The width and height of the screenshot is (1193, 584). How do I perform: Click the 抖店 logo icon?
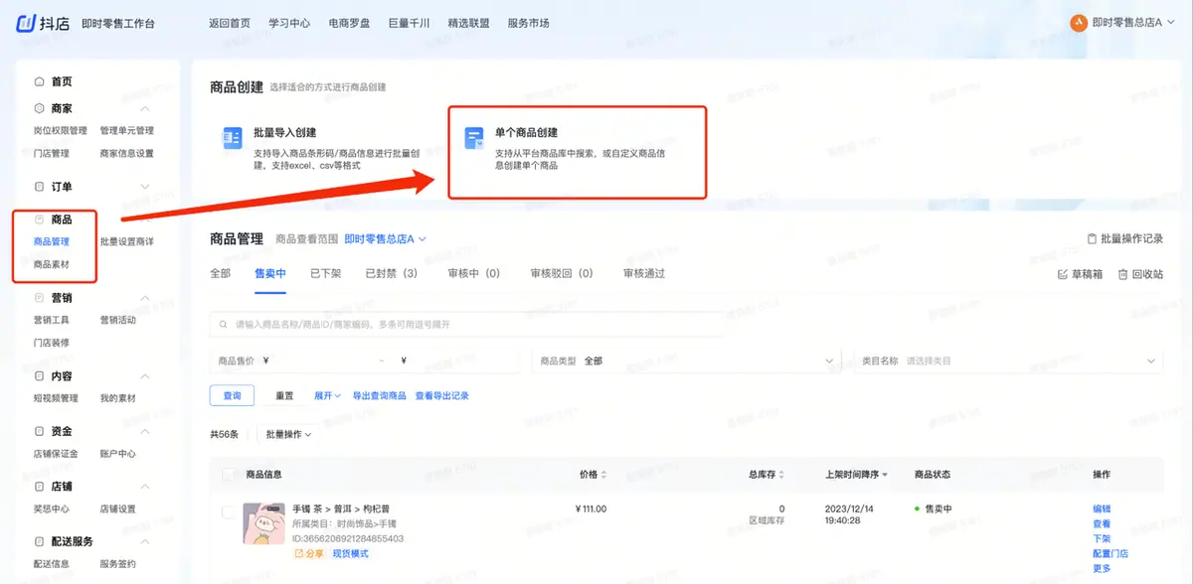(26, 22)
